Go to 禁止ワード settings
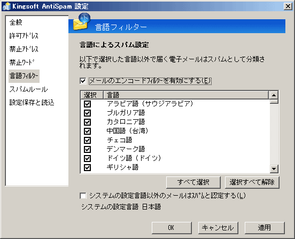The image size is (295, 239). tap(22, 63)
